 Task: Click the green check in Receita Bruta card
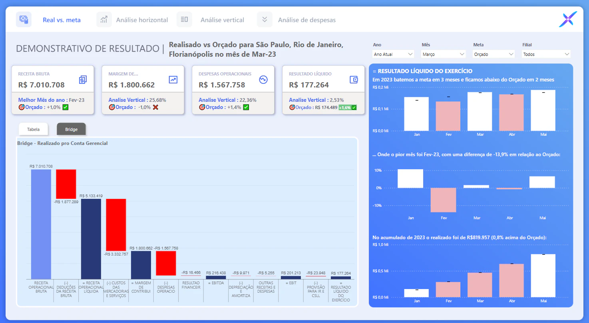point(66,107)
